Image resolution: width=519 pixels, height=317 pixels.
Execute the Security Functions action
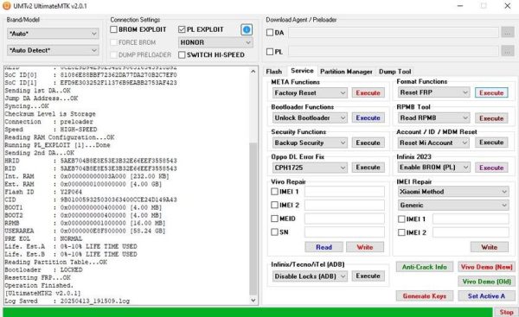click(x=368, y=143)
